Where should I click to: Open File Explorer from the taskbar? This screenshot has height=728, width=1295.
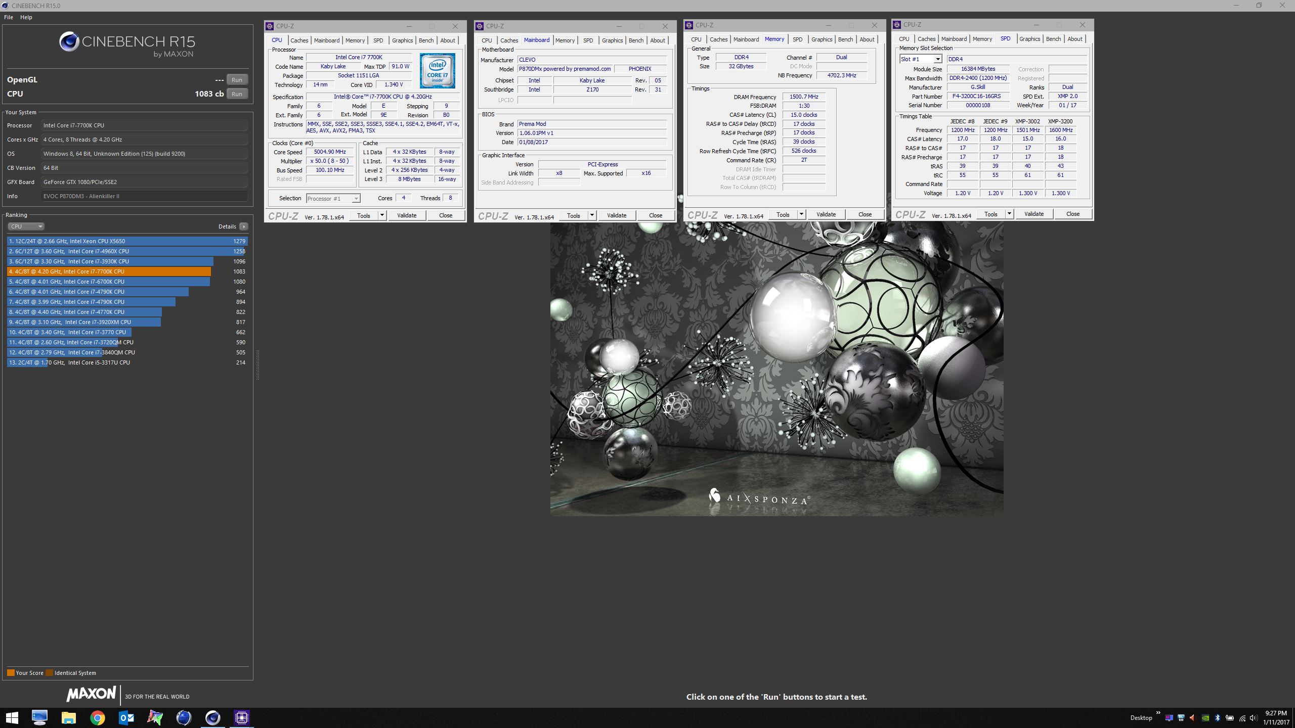tap(68, 717)
